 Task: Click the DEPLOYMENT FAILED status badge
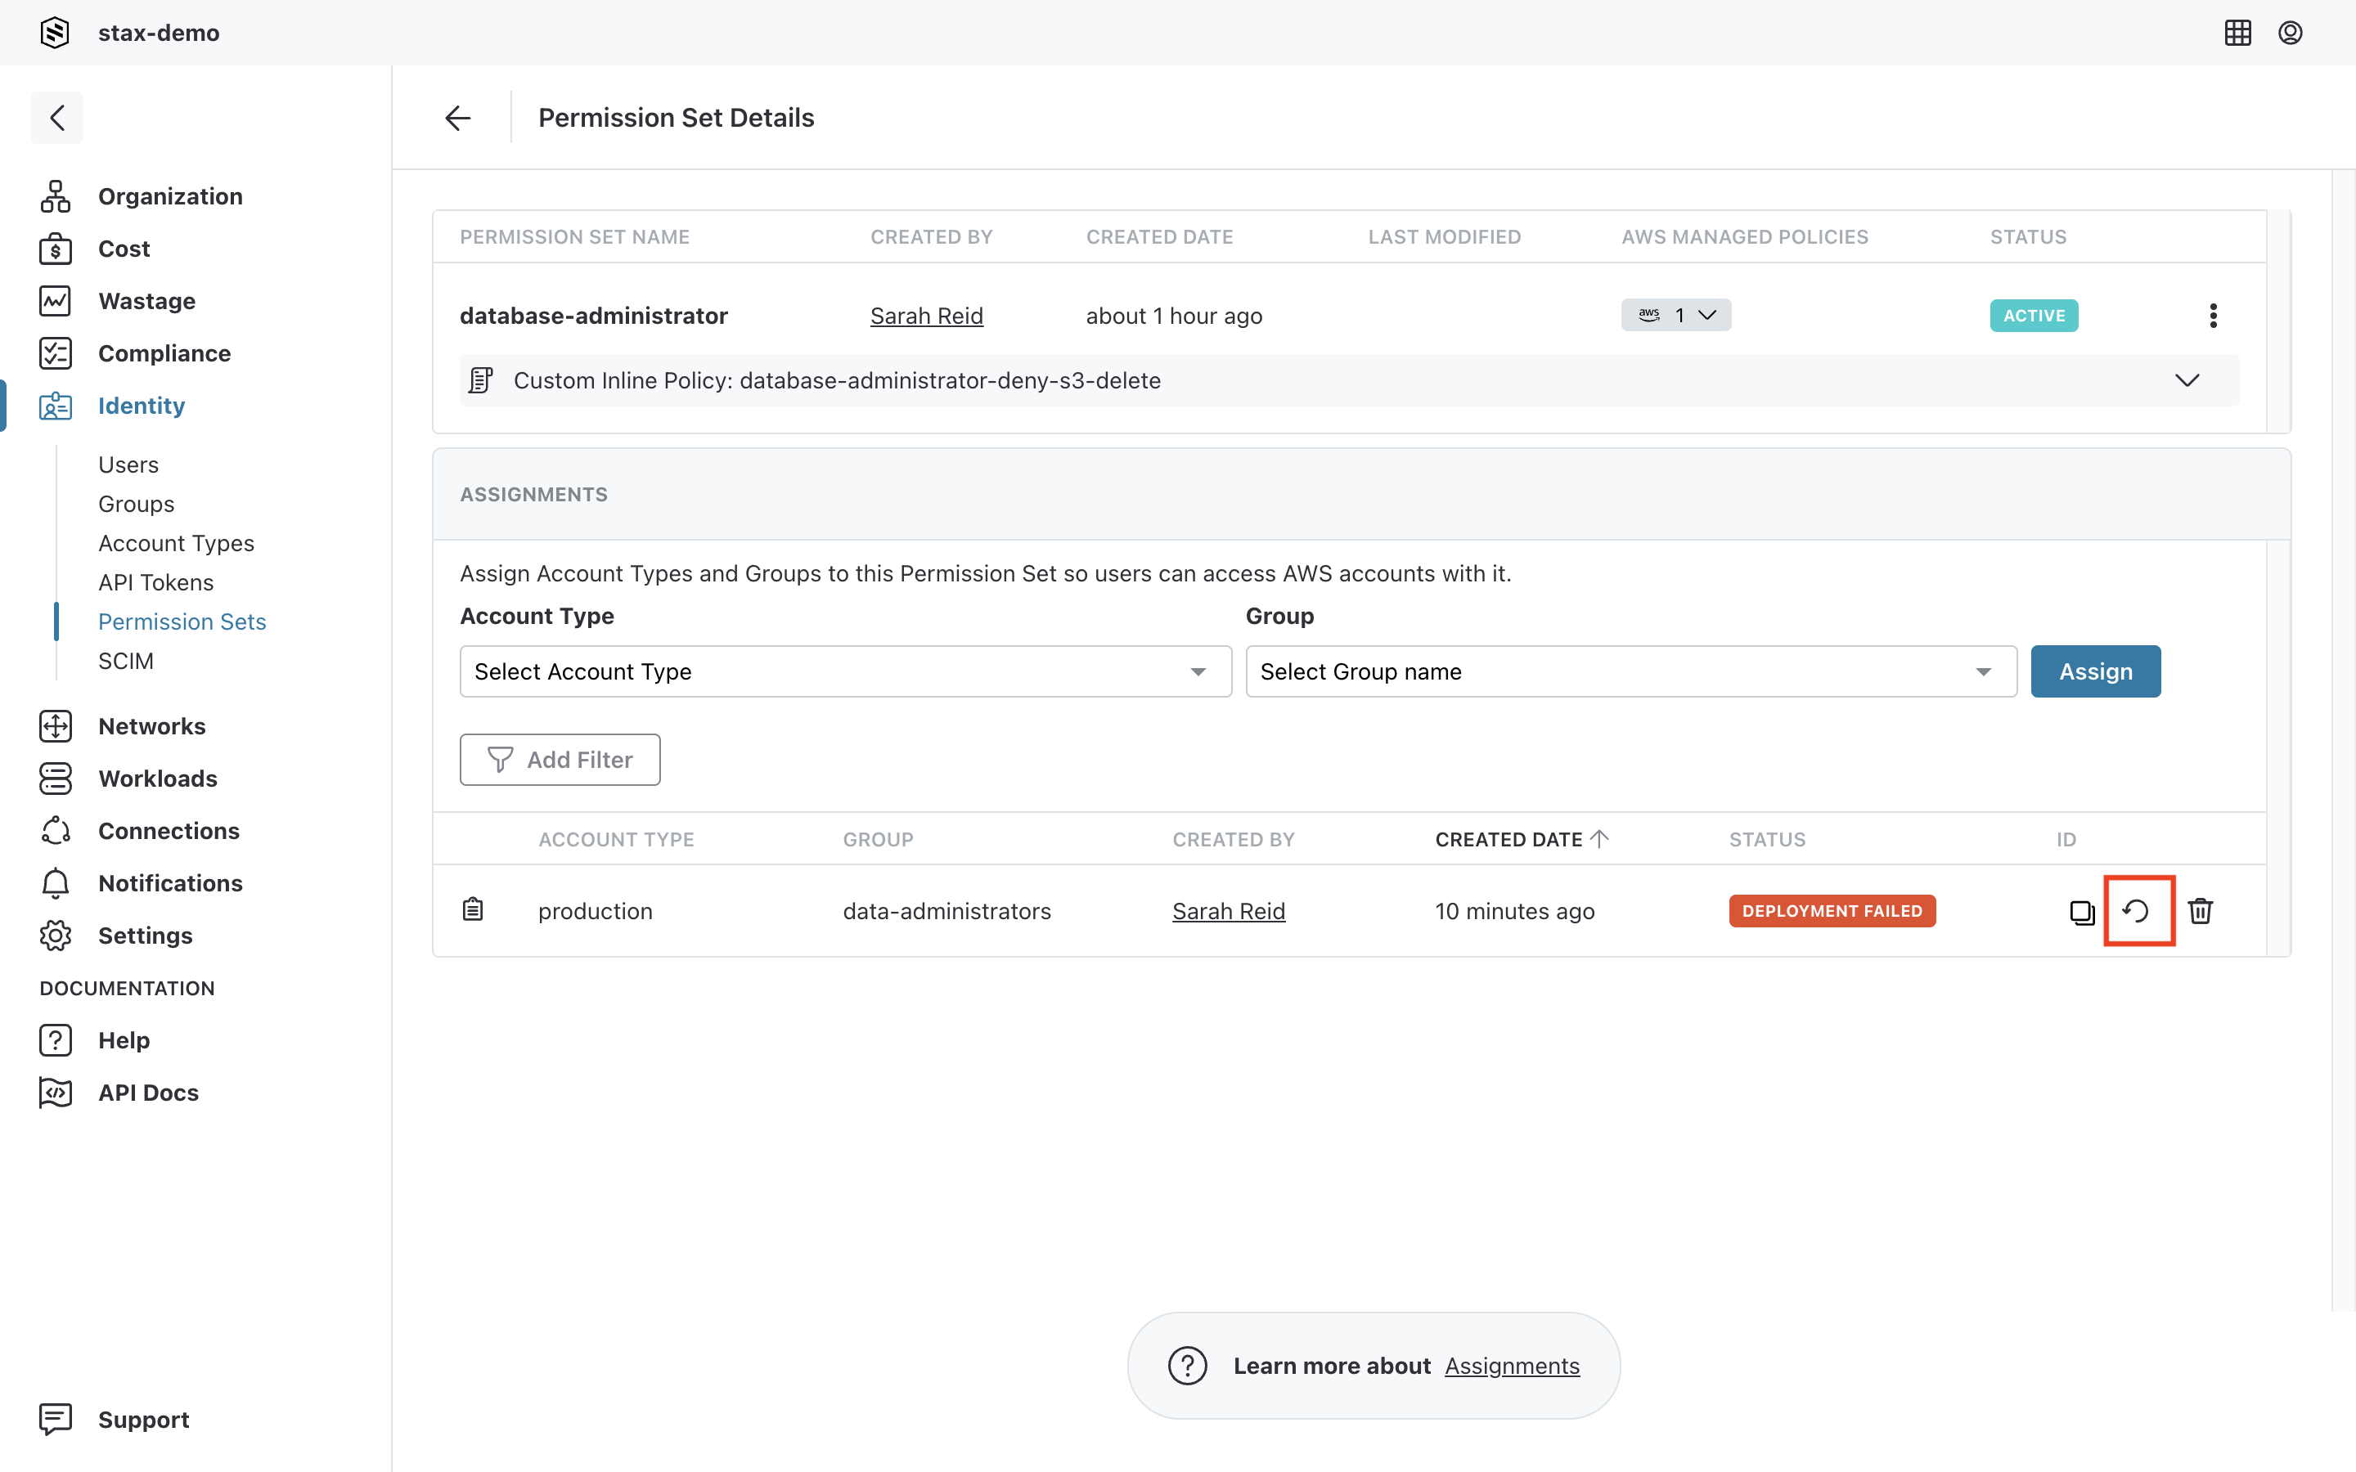pos(1832,911)
